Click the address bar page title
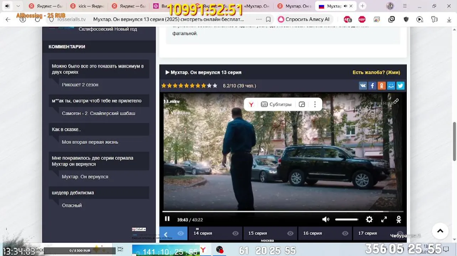This screenshot has width=457, height=256. pos(168,19)
